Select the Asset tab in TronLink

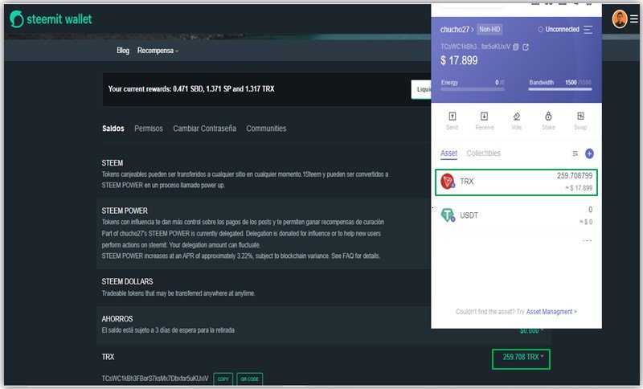click(448, 154)
